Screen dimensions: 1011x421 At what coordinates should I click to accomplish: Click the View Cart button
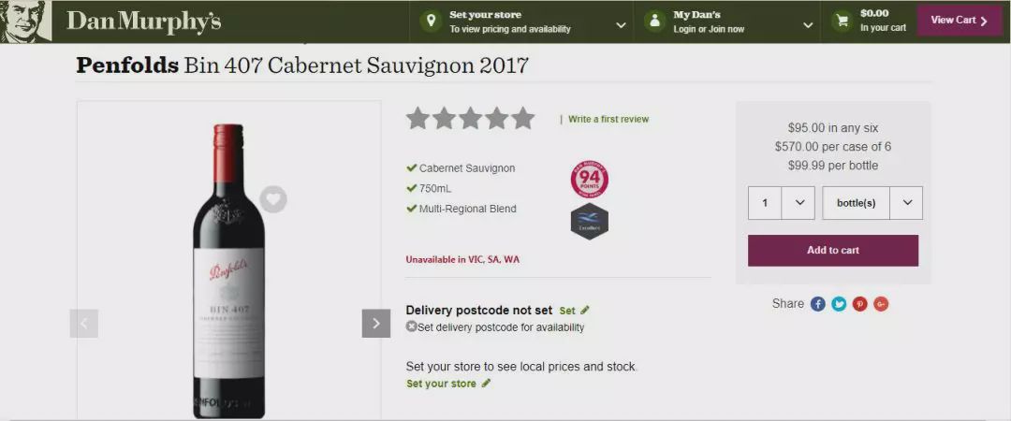tap(960, 21)
